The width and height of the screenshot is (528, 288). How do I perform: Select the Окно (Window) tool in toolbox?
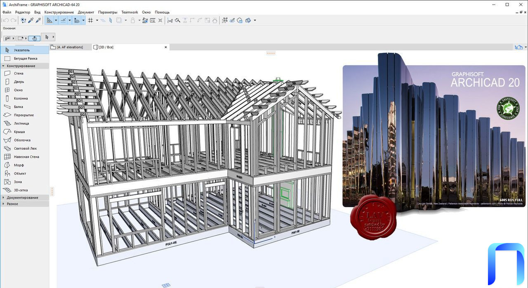click(x=24, y=90)
